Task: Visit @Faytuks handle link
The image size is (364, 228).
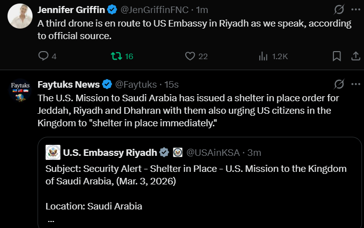Action: click(x=136, y=84)
